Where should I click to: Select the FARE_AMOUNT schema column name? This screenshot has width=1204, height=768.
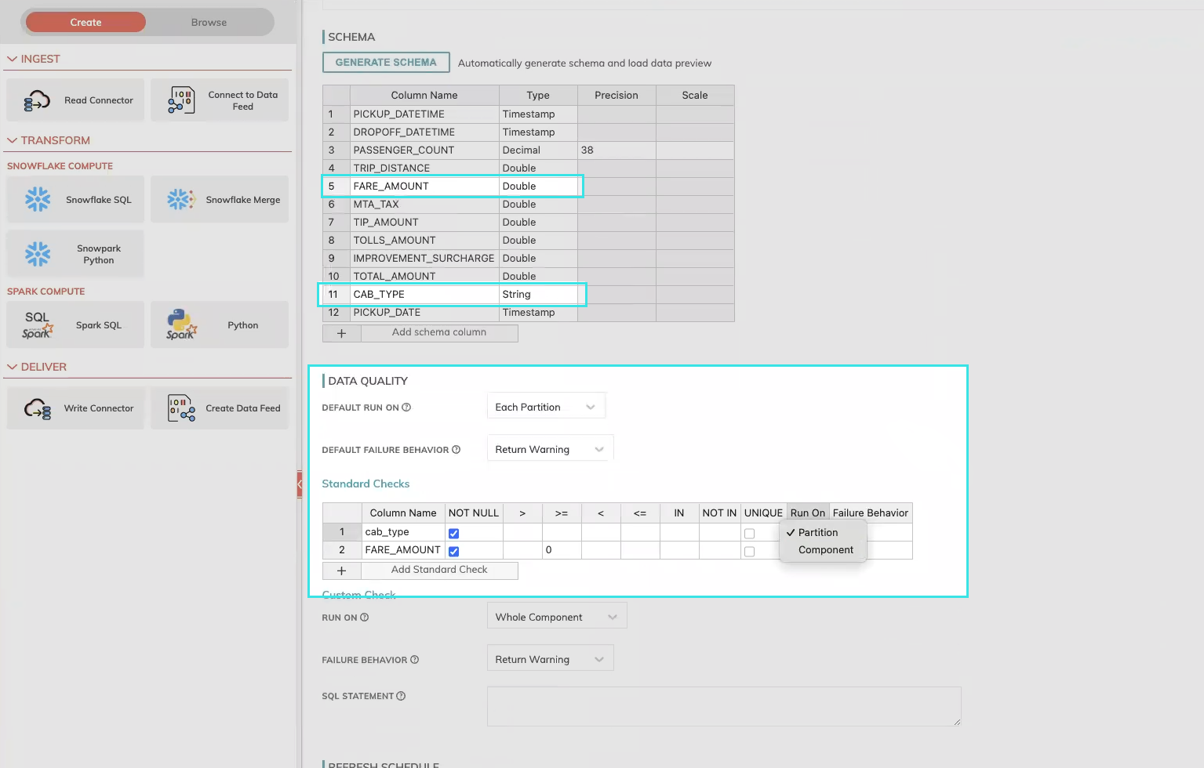pos(424,186)
